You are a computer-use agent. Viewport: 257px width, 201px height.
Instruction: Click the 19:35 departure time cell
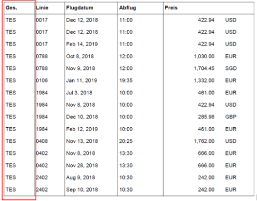126,81
